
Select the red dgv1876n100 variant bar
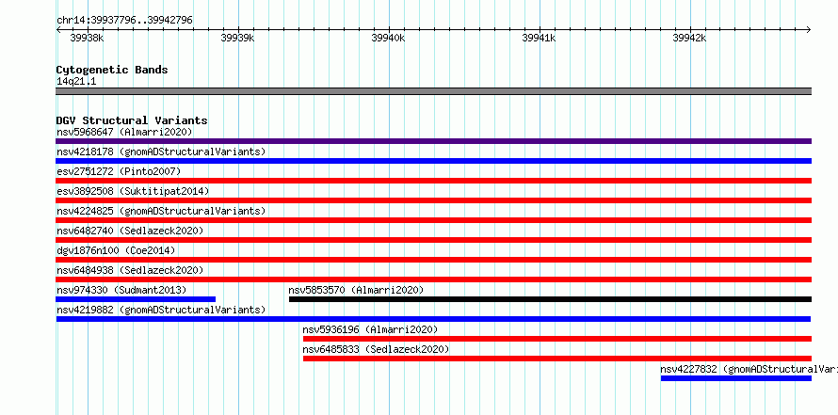[433, 260]
